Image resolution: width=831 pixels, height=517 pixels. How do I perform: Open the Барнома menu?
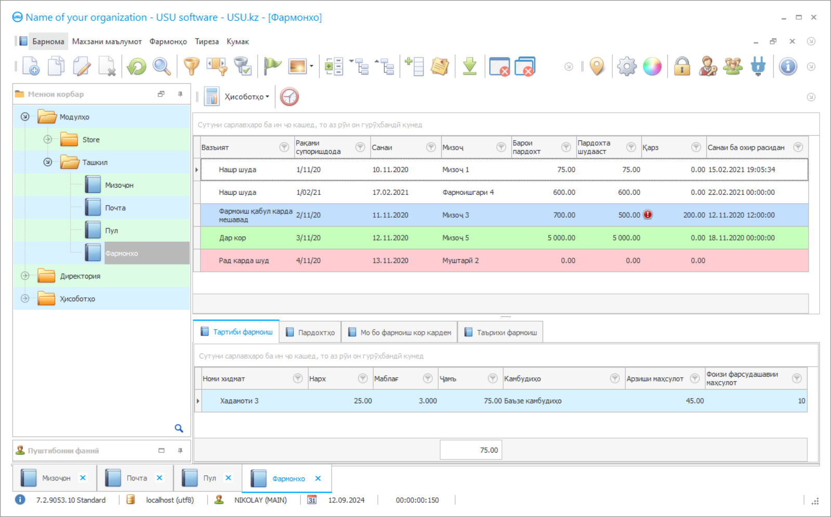pos(48,42)
